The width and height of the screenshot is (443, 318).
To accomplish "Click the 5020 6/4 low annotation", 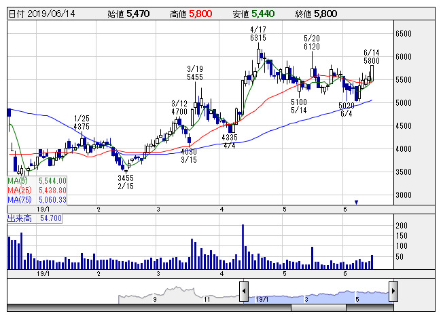I will [347, 110].
